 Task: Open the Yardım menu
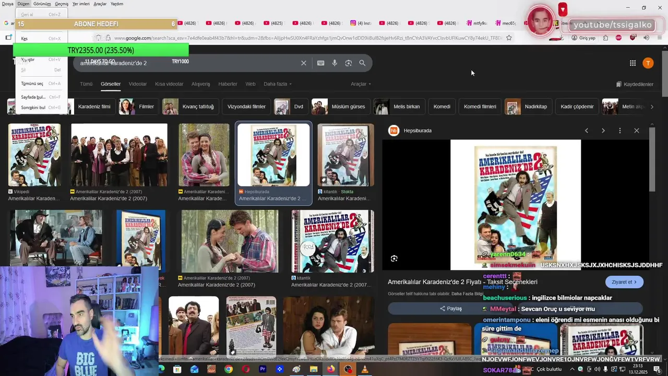coord(117,4)
